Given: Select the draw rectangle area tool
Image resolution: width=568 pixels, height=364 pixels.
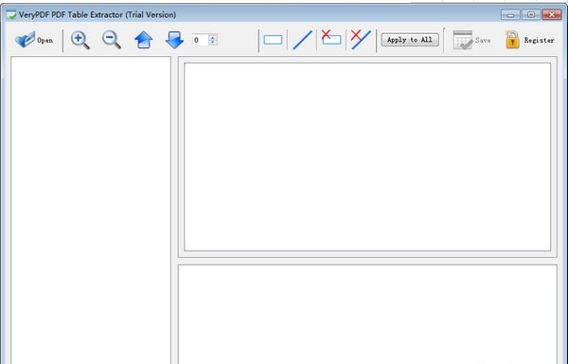Looking at the screenshot, I should coord(273,40).
